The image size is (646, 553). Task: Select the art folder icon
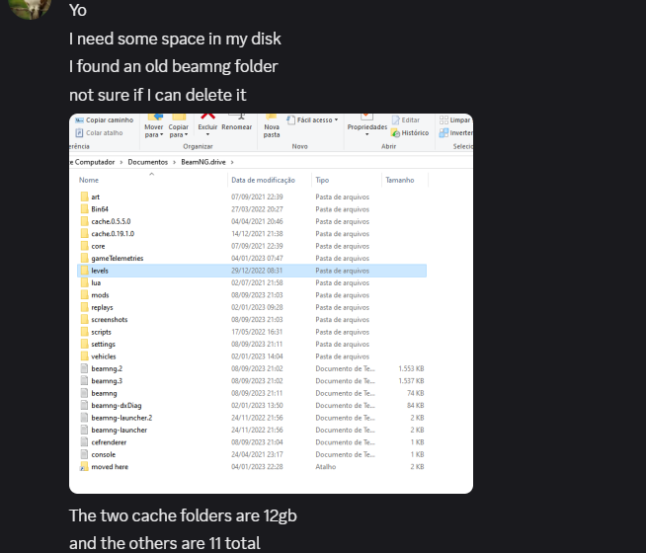pyautogui.click(x=85, y=197)
